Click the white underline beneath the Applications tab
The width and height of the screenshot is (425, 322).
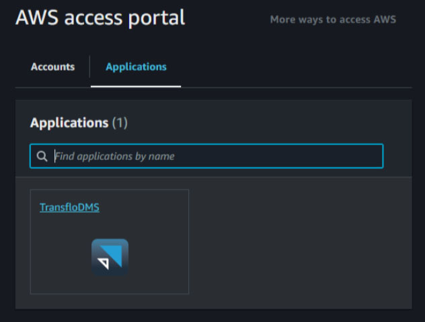pos(136,87)
